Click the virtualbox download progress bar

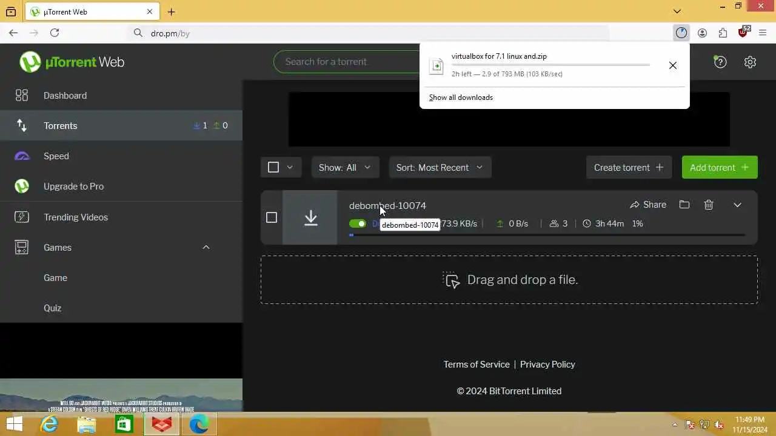point(550,65)
